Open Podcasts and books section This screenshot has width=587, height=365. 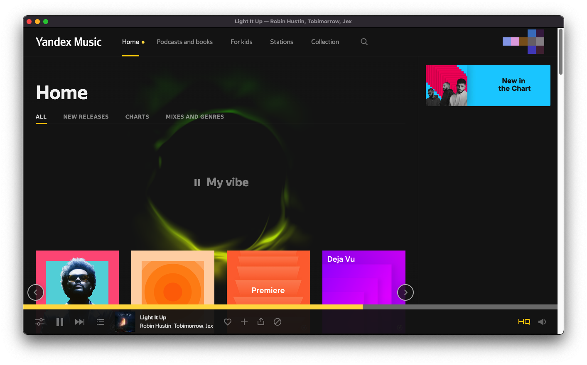pos(184,42)
